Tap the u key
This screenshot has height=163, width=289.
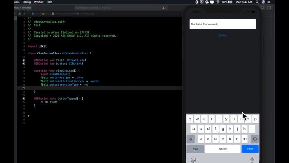click(x=233, y=119)
